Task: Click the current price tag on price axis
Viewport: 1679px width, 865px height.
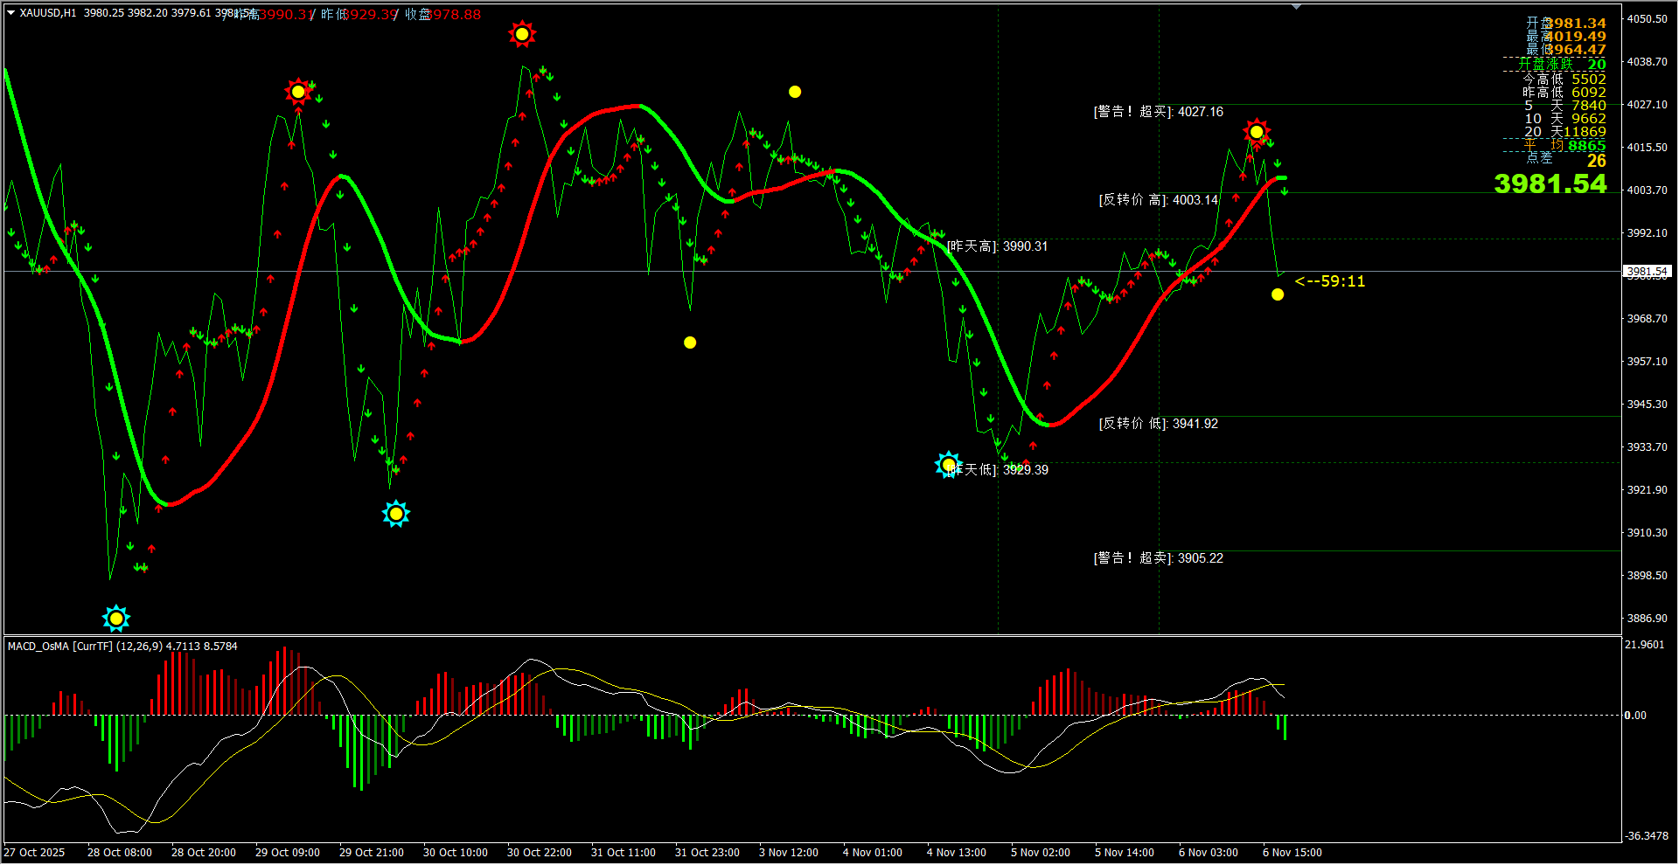Action: (1648, 272)
